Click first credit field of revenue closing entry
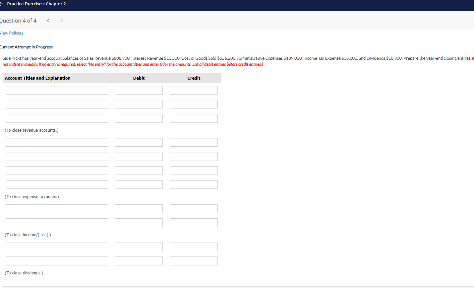474x288 pixels. point(194,90)
